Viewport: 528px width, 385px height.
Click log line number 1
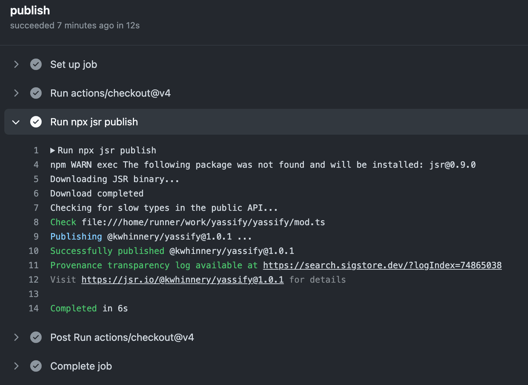click(36, 150)
